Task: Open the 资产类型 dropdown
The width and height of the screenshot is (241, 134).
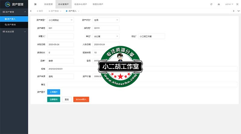Action: coord(60,20)
